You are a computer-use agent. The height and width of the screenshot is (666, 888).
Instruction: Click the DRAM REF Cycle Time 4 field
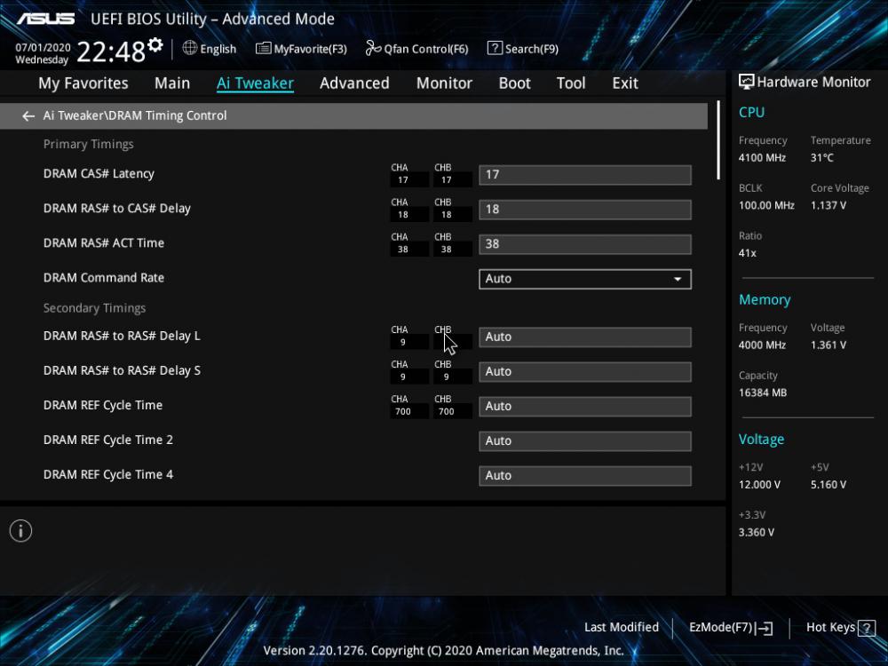[x=585, y=476]
